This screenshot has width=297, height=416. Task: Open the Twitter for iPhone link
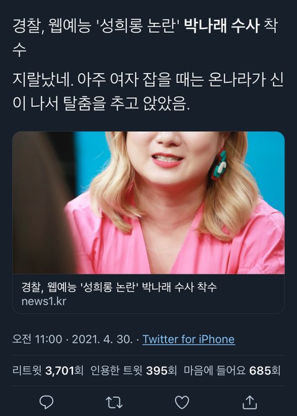coord(189,339)
